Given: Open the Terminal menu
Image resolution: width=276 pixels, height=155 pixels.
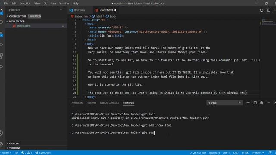Looking at the screenshot, I should click(x=64, y=3).
